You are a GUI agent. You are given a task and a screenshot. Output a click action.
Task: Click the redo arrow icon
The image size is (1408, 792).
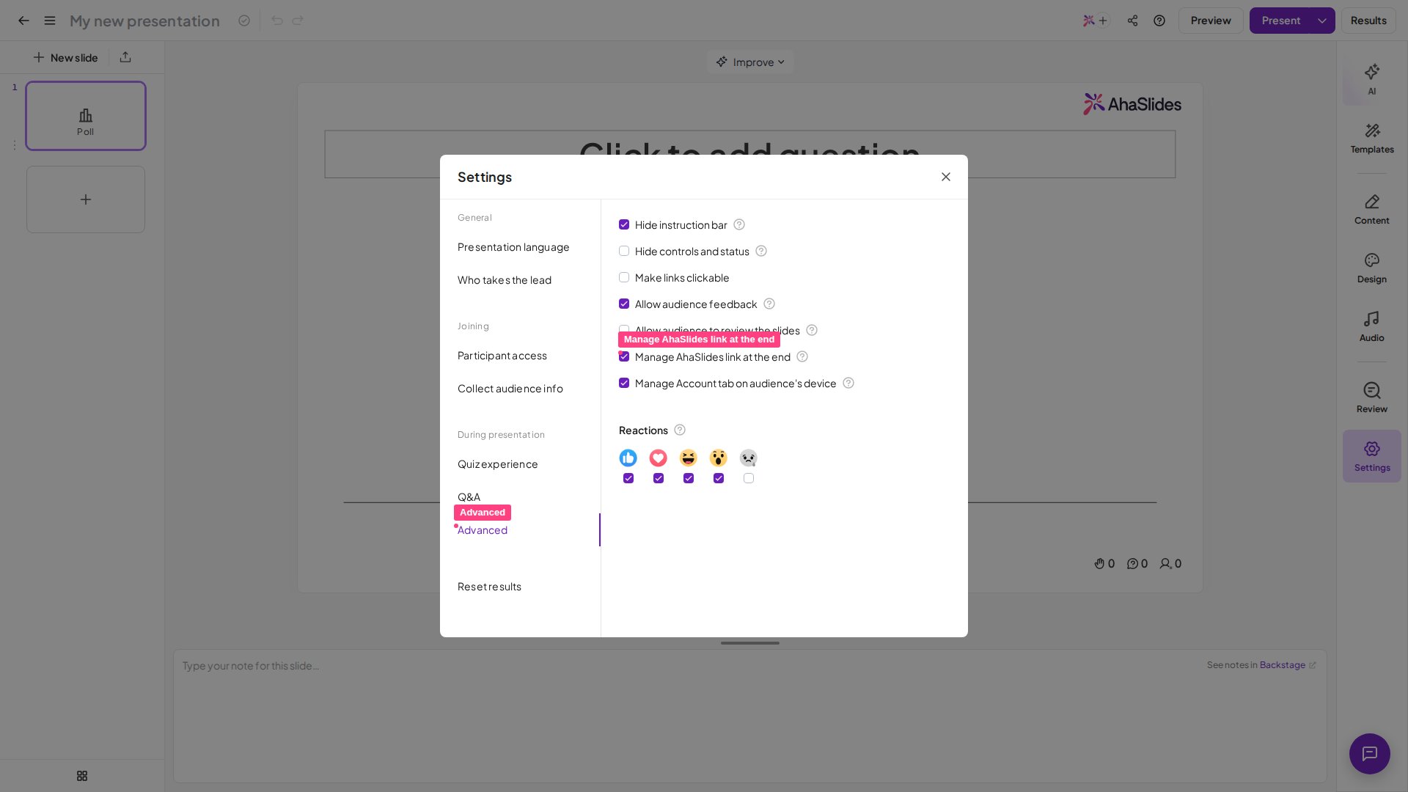tap(298, 21)
